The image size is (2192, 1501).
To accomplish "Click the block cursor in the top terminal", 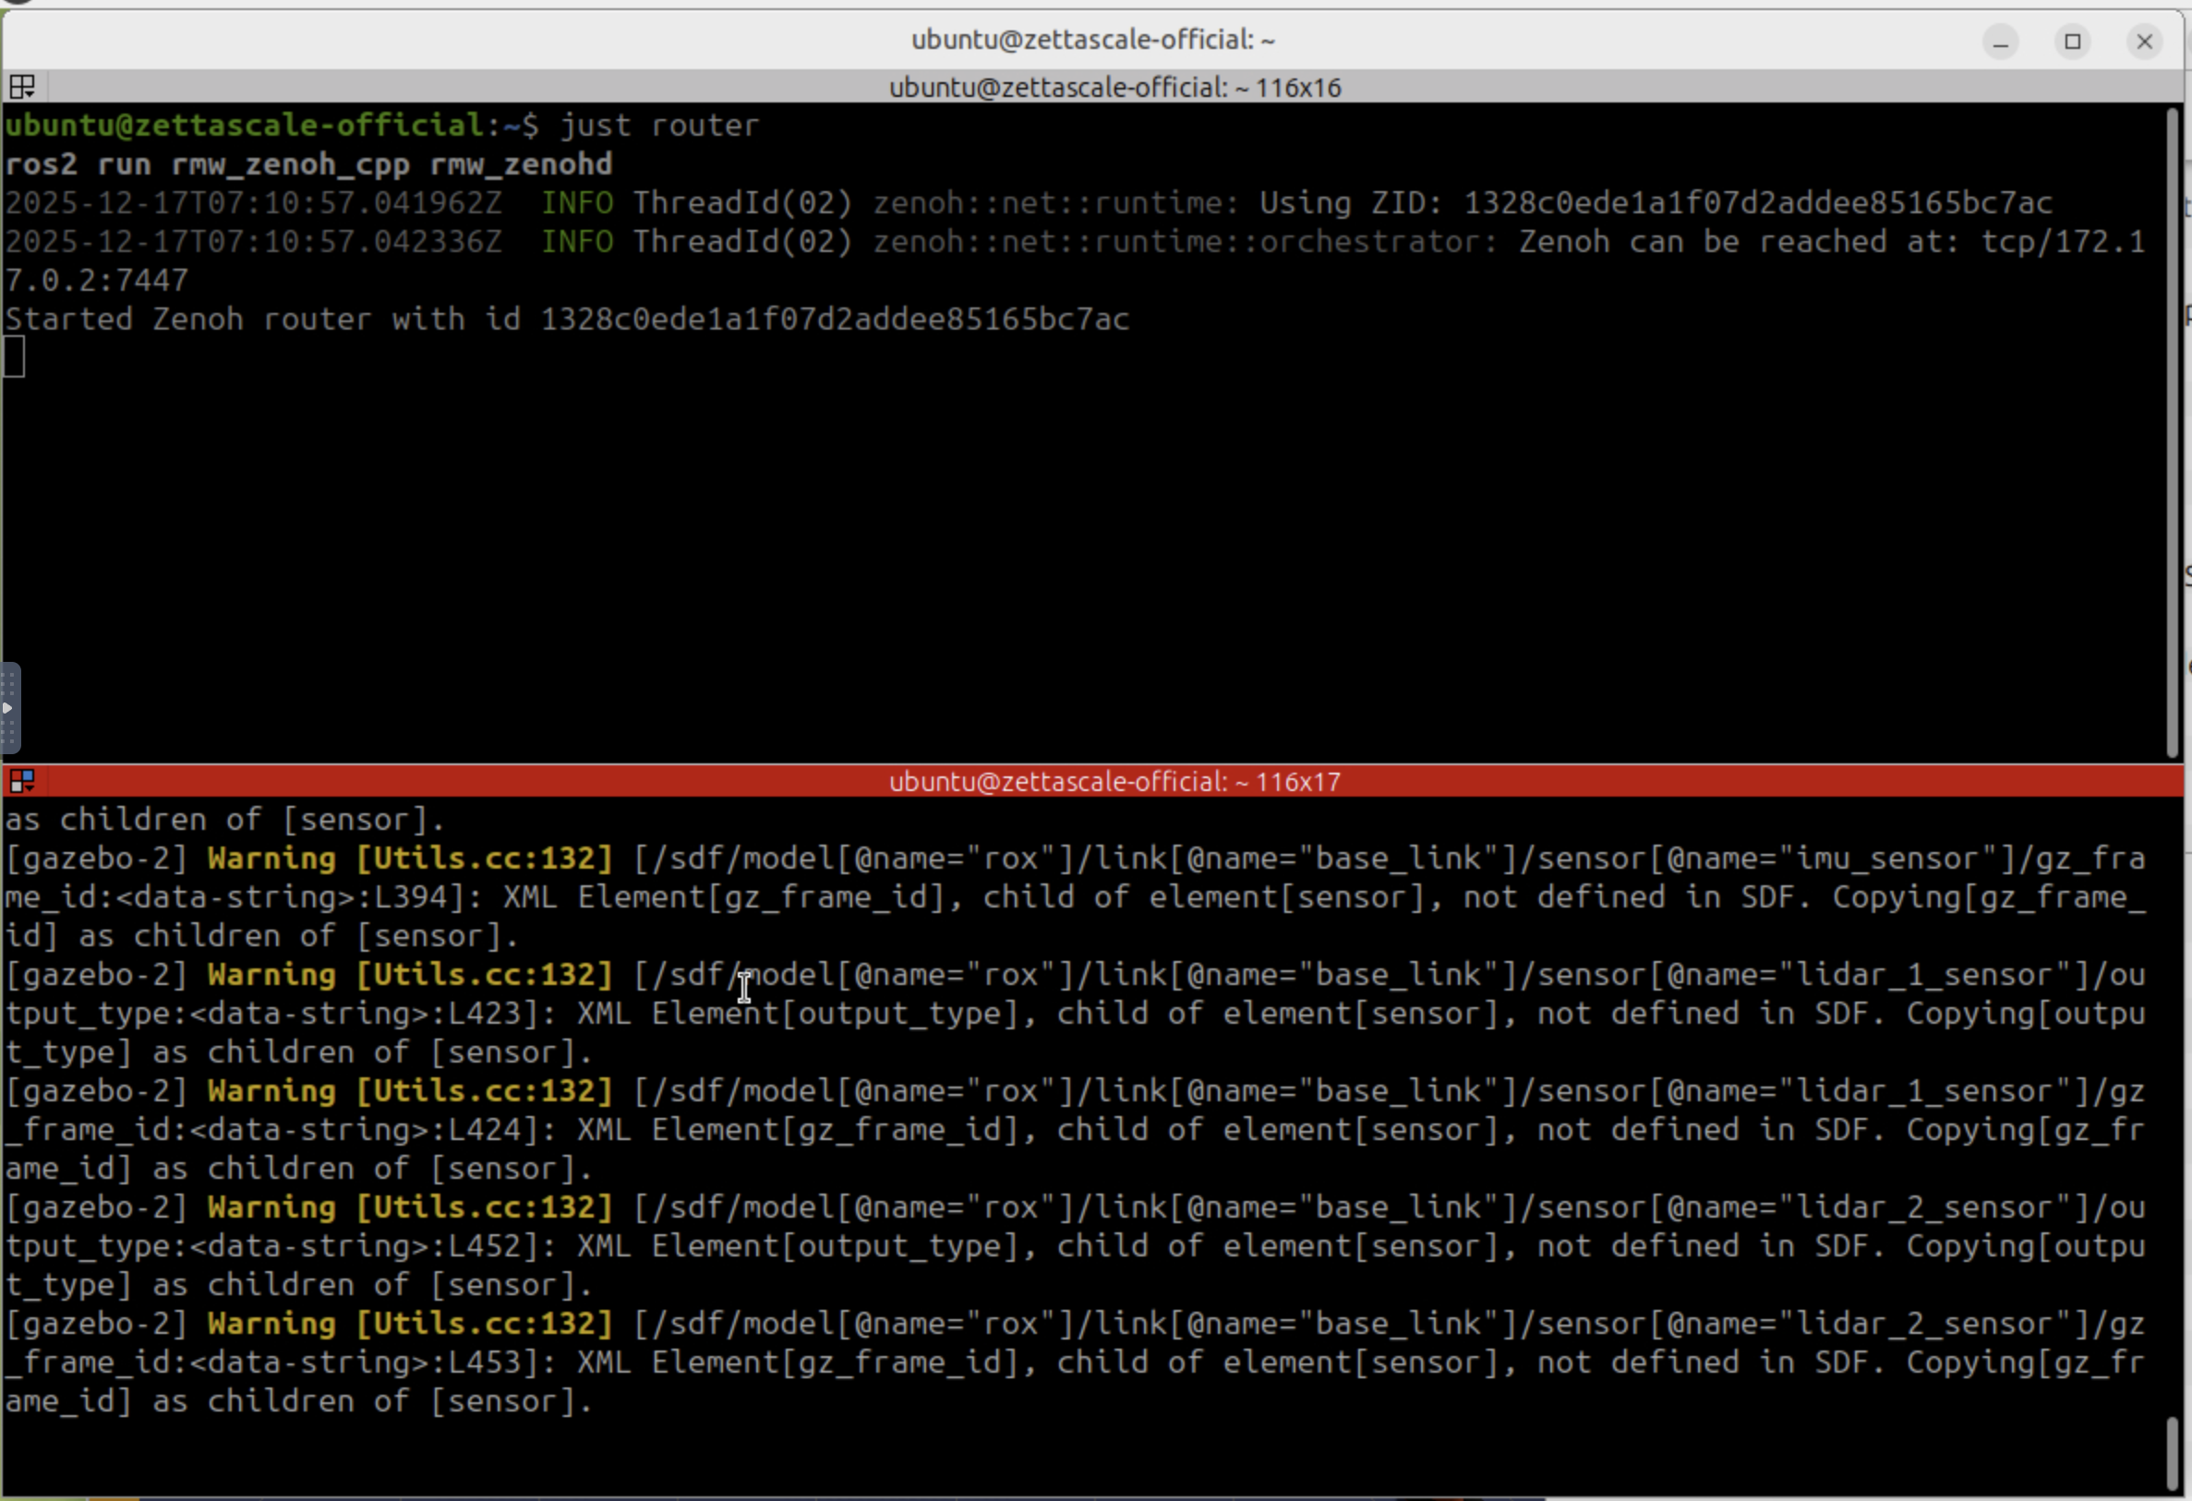I will pyautogui.click(x=14, y=357).
